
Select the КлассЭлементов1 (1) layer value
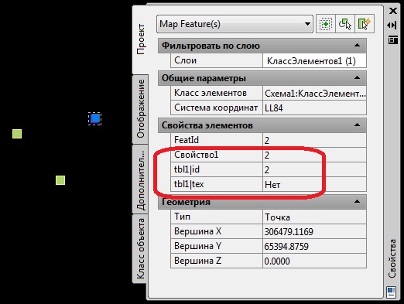tap(314, 61)
